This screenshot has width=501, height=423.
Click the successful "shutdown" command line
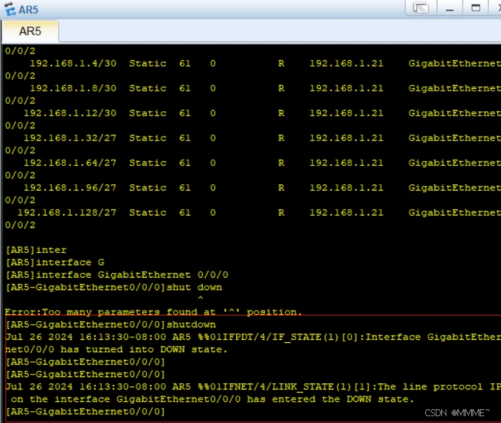click(110, 324)
